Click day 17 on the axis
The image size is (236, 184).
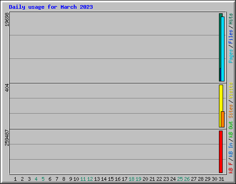[124, 179]
